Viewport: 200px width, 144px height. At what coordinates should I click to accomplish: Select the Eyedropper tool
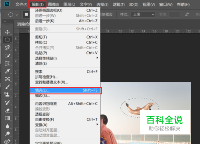7,71
